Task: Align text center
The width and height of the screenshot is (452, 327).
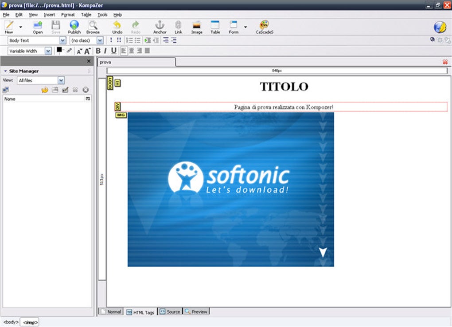Action: (x=132, y=51)
